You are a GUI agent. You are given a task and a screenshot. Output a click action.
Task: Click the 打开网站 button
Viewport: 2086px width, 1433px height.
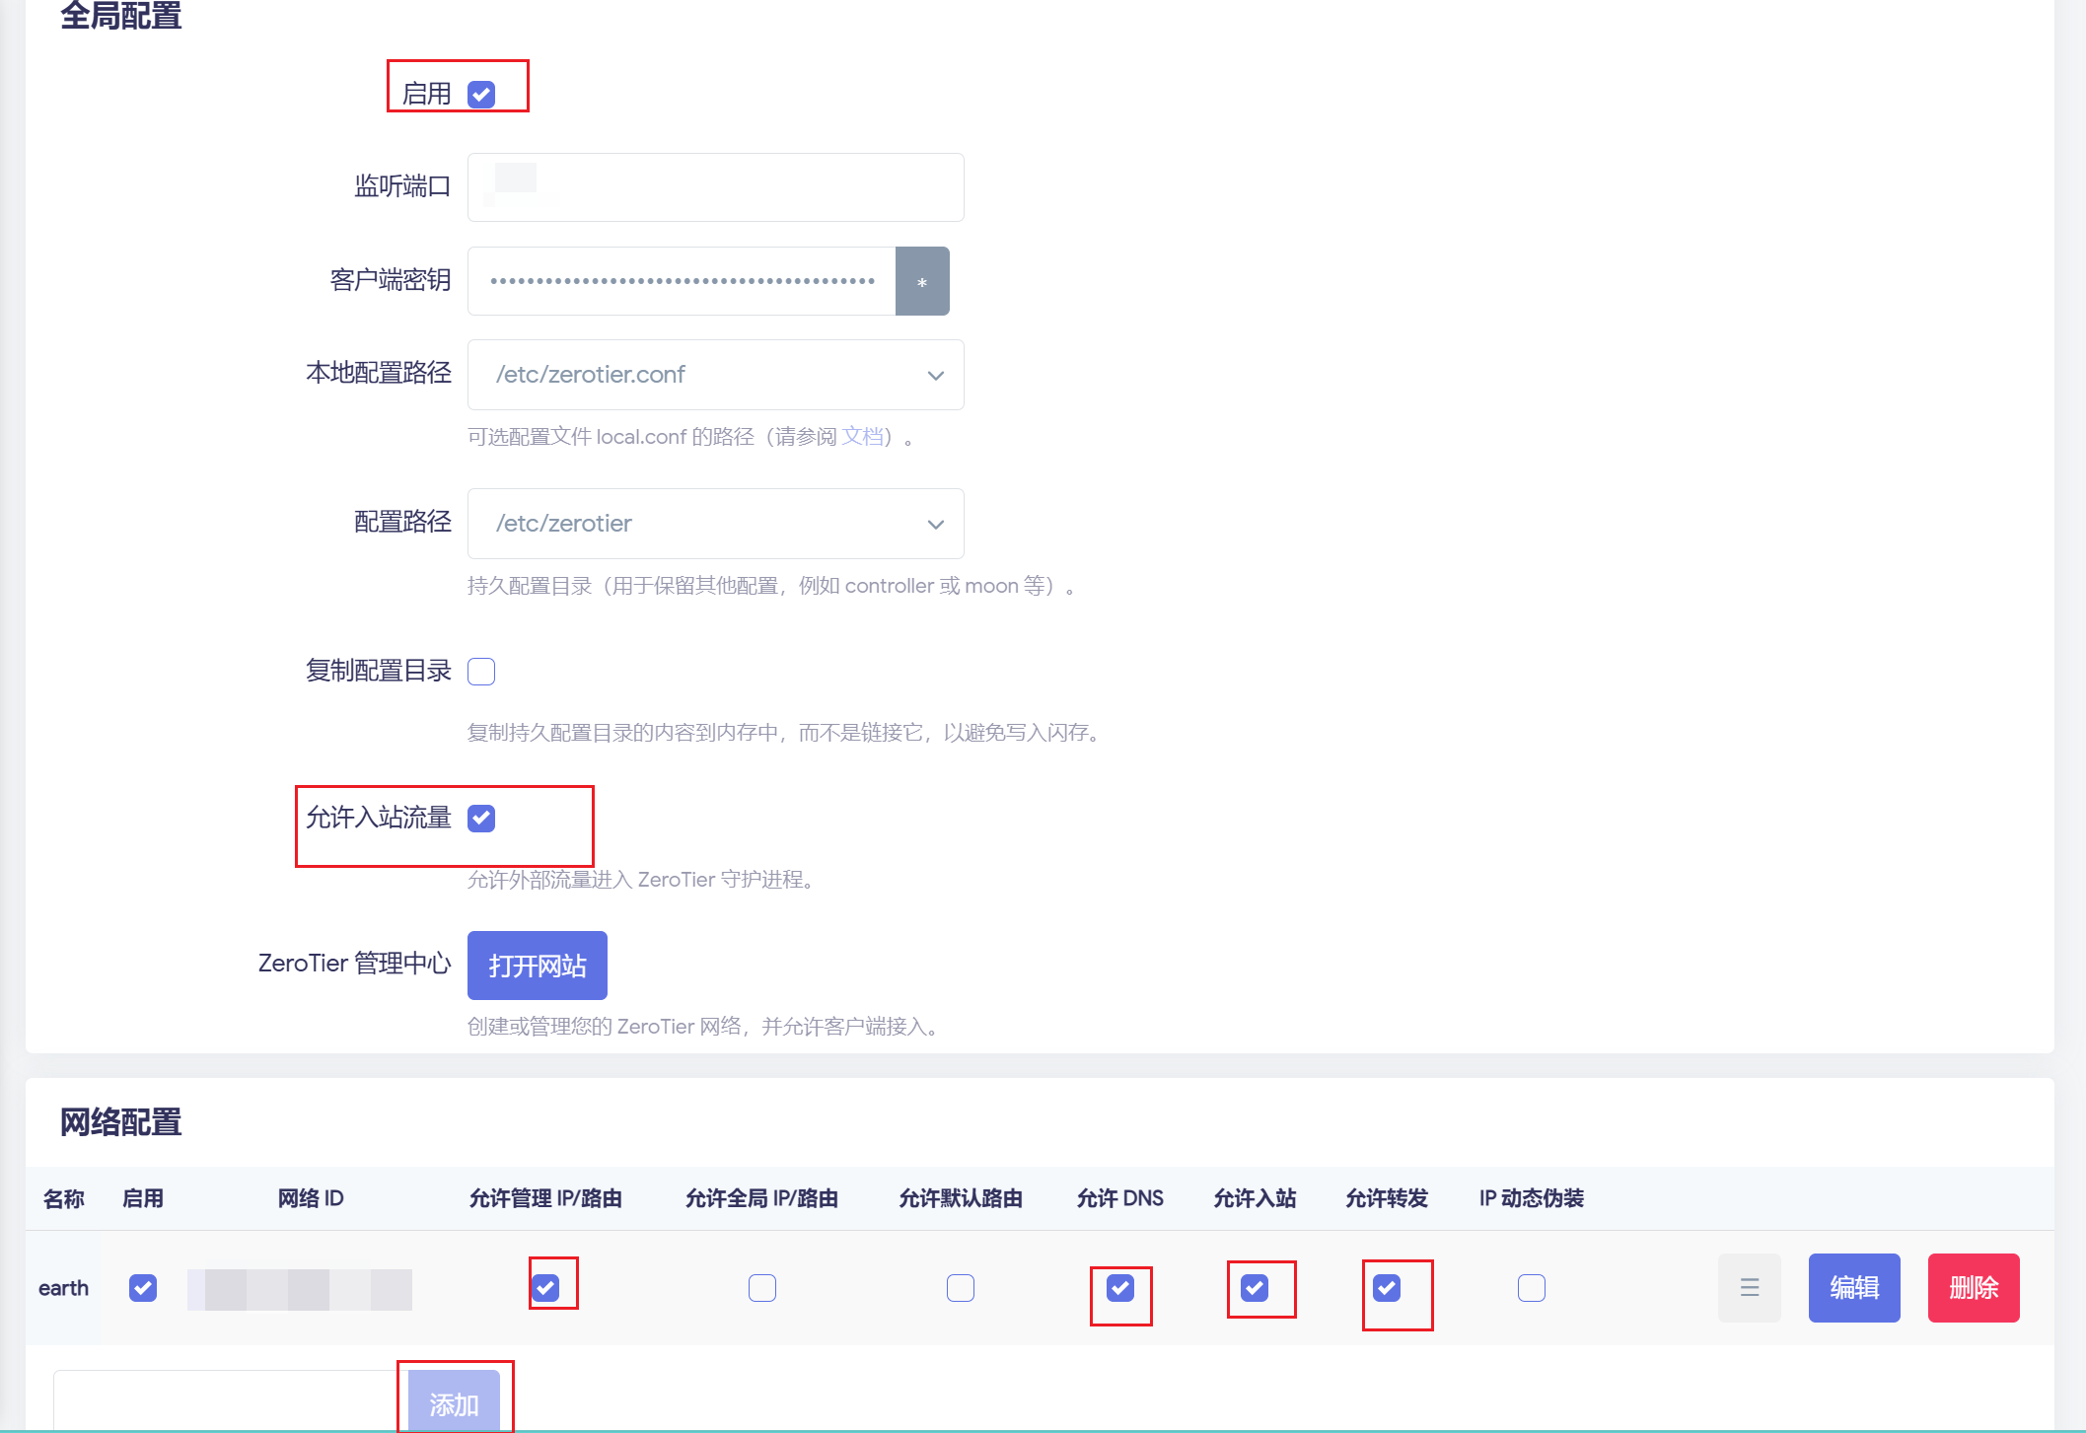(x=538, y=966)
